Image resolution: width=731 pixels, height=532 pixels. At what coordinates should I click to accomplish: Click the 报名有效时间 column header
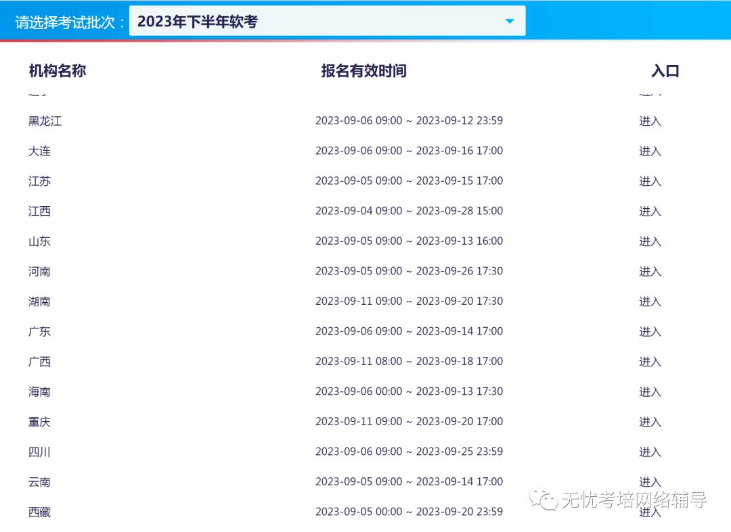pyautogui.click(x=364, y=70)
